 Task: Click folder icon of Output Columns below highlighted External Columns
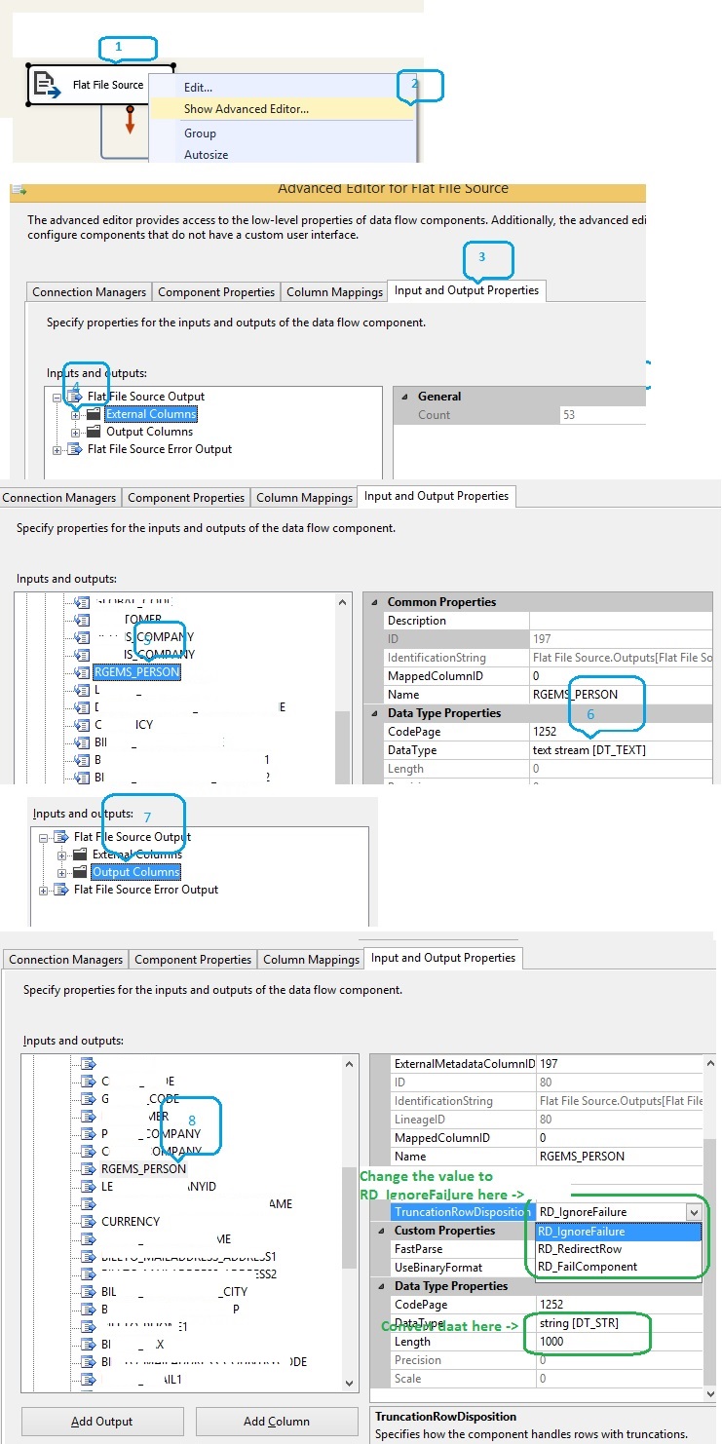click(x=94, y=432)
